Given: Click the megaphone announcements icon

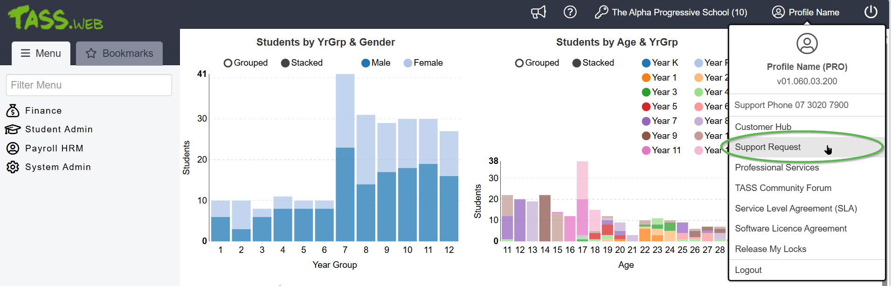Looking at the screenshot, I should click(x=538, y=12).
